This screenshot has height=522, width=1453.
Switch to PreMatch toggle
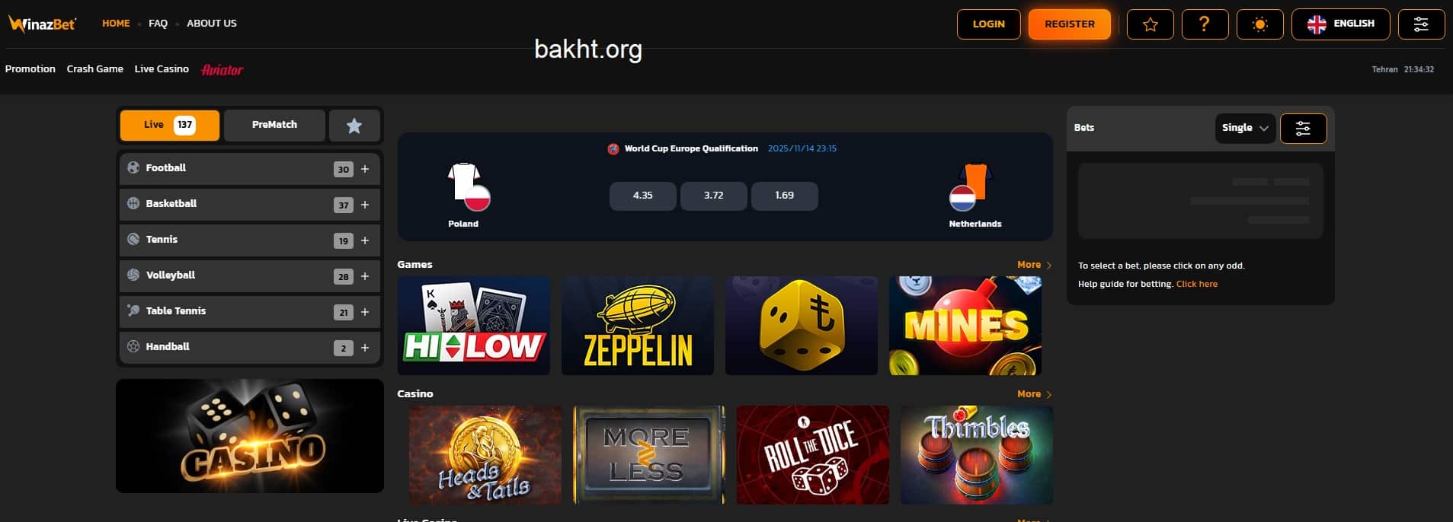tap(274, 125)
